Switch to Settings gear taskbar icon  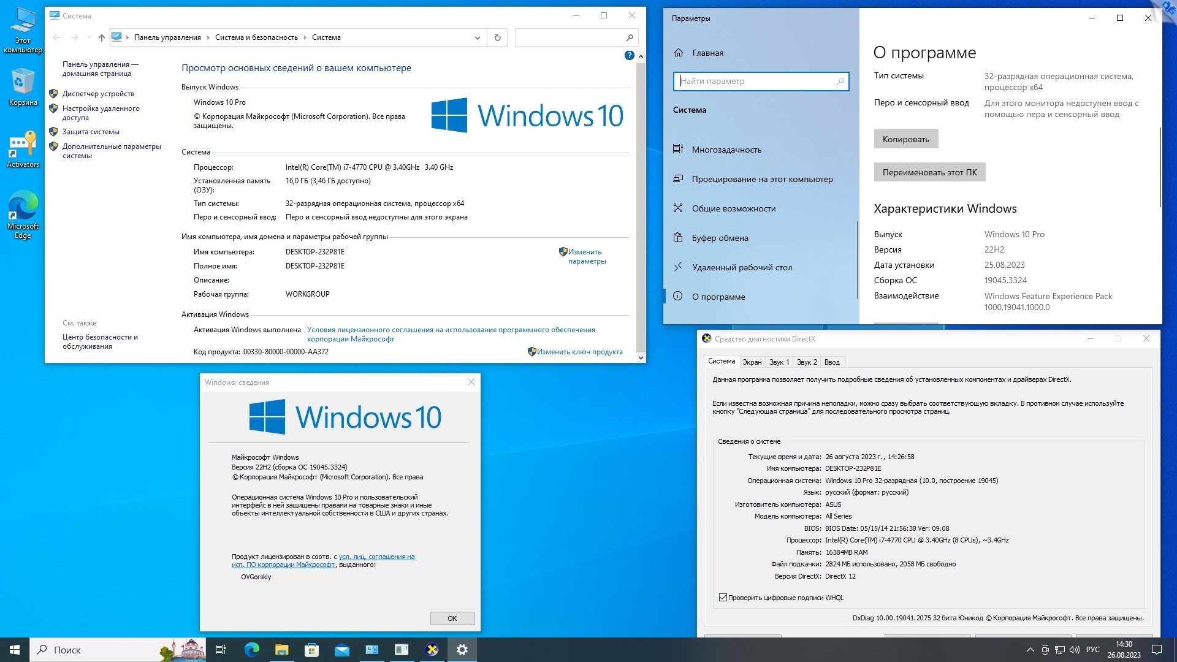462,650
